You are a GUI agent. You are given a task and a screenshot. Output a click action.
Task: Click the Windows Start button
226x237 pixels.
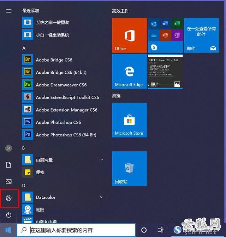pyautogui.click(x=8, y=230)
